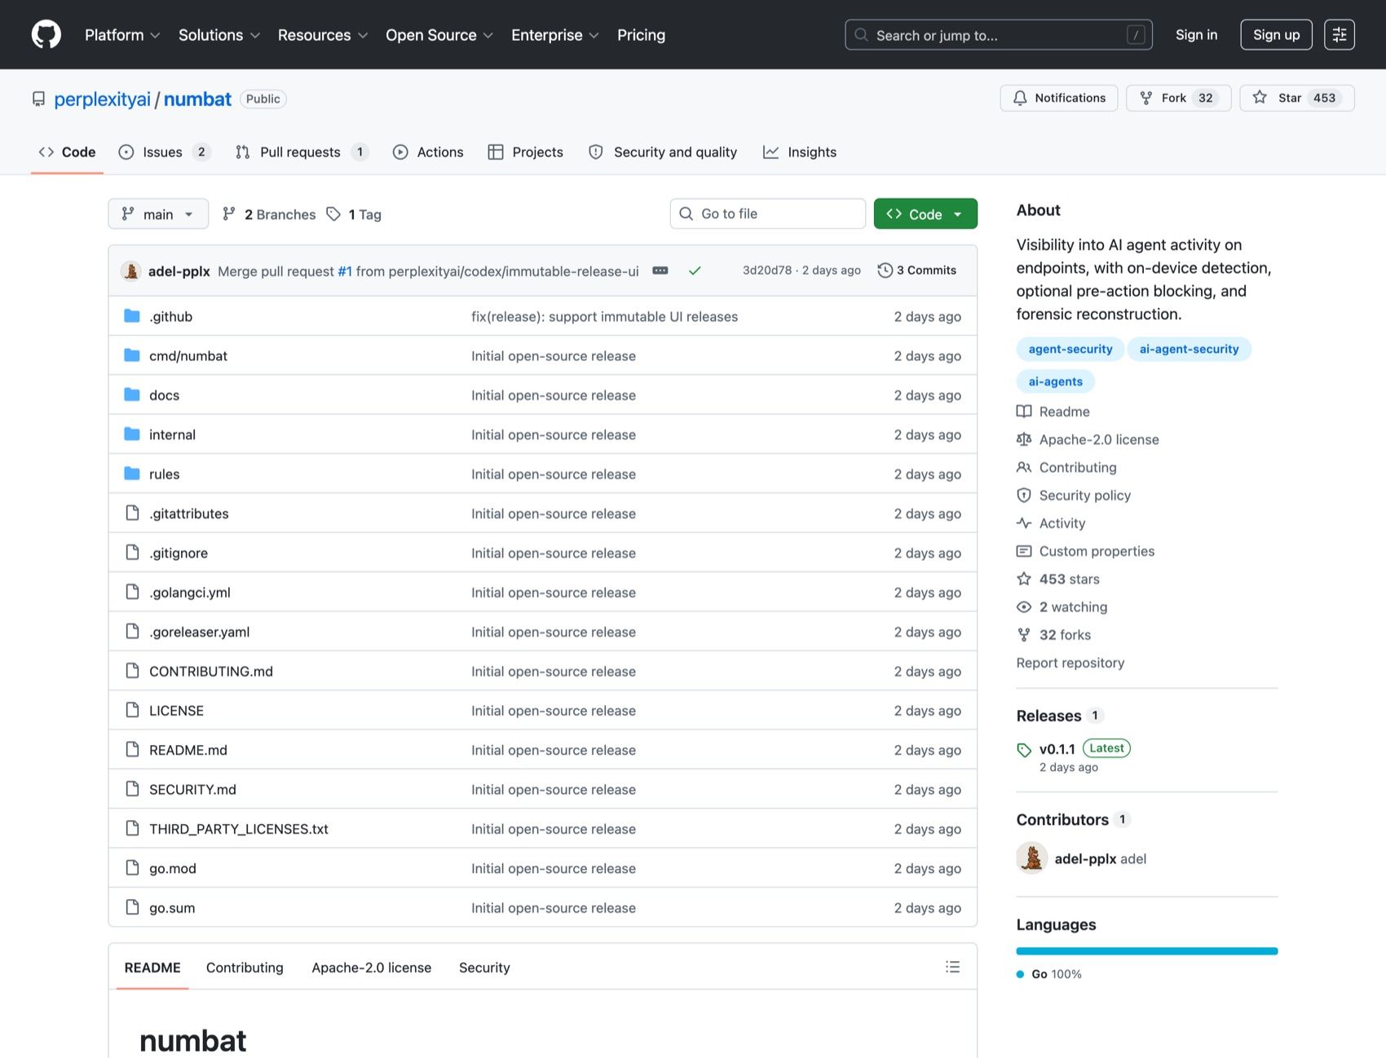1386x1058 pixels.
Task: View the 453 stars list
Action: pyautogui.click(x=1058, y=580)
